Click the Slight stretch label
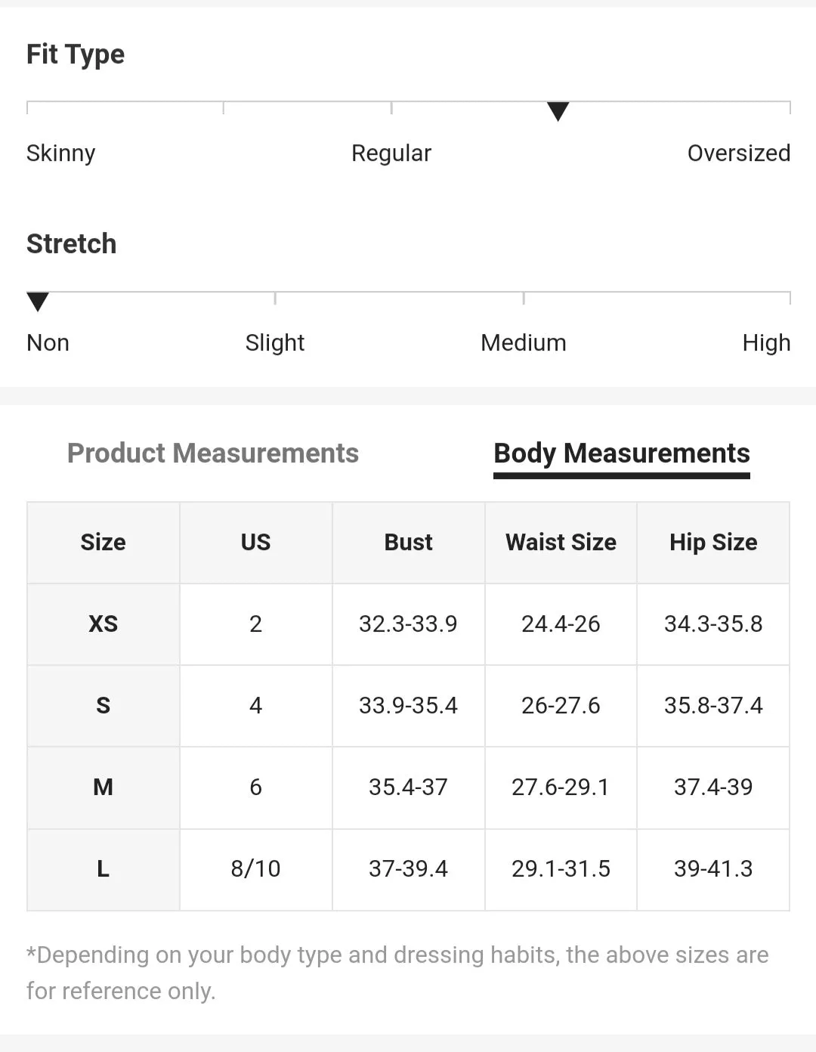The width and height of the screenshot is (816, 1052). [275, 343]
